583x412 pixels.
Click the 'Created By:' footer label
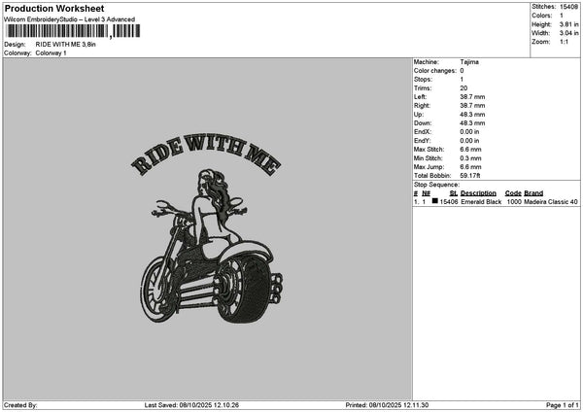[x=20, y=405]
